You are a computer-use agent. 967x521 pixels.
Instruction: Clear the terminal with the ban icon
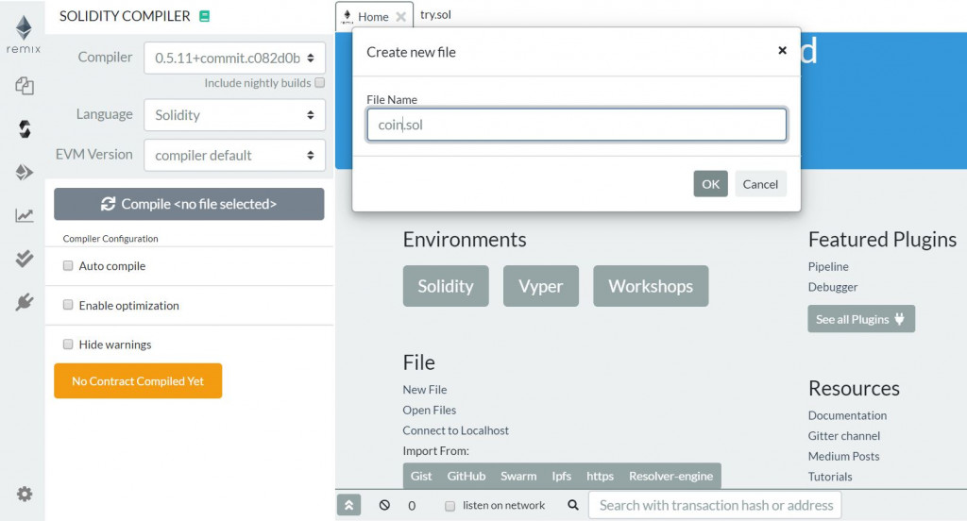tap(384, 505)
